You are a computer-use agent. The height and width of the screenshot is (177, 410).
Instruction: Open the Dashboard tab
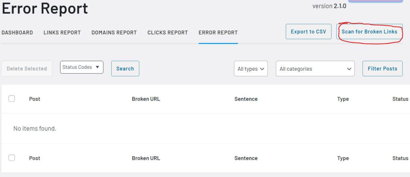pyautogui.click(x=17, y=32)
